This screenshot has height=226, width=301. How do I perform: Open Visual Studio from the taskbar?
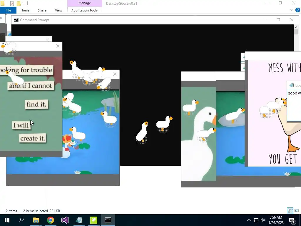click(x=65, y=220)
